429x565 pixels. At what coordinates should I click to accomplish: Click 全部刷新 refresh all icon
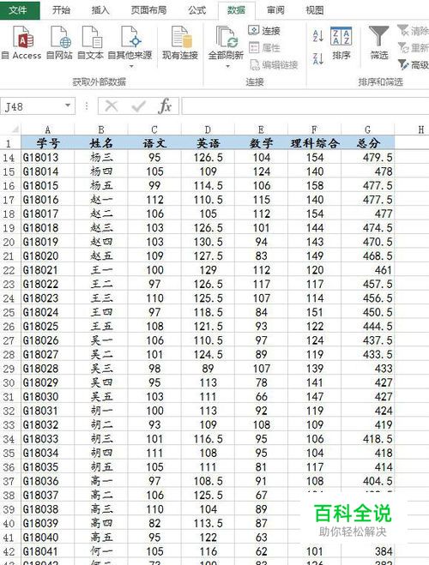coord(226,37)
